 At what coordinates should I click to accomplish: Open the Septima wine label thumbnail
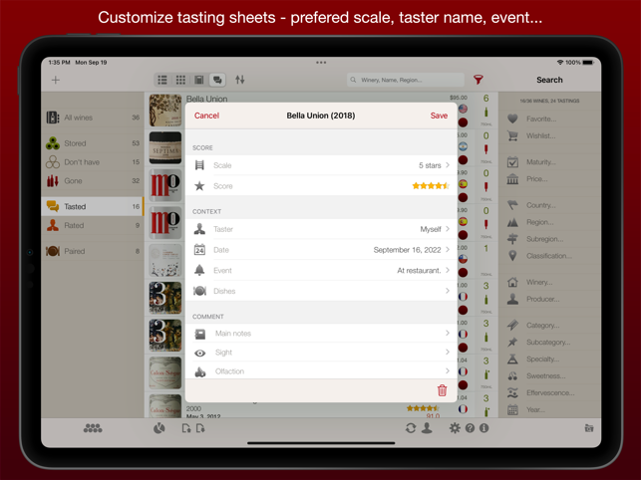(x=165, y=147)
